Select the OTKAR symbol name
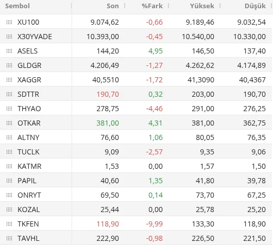This screenshot has width=273, height=245. (x=29, y=123)
